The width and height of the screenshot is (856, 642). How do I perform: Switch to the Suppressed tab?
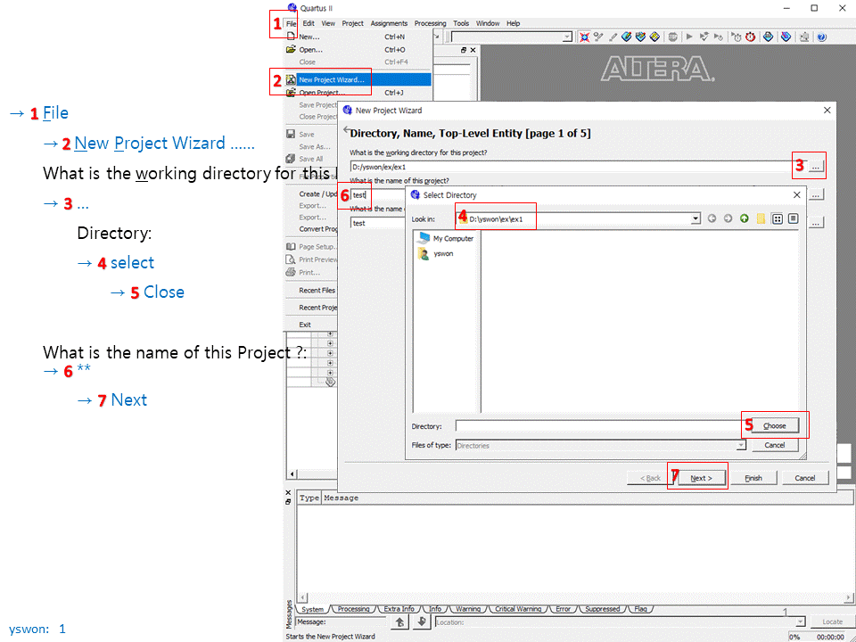pos(602,609)
